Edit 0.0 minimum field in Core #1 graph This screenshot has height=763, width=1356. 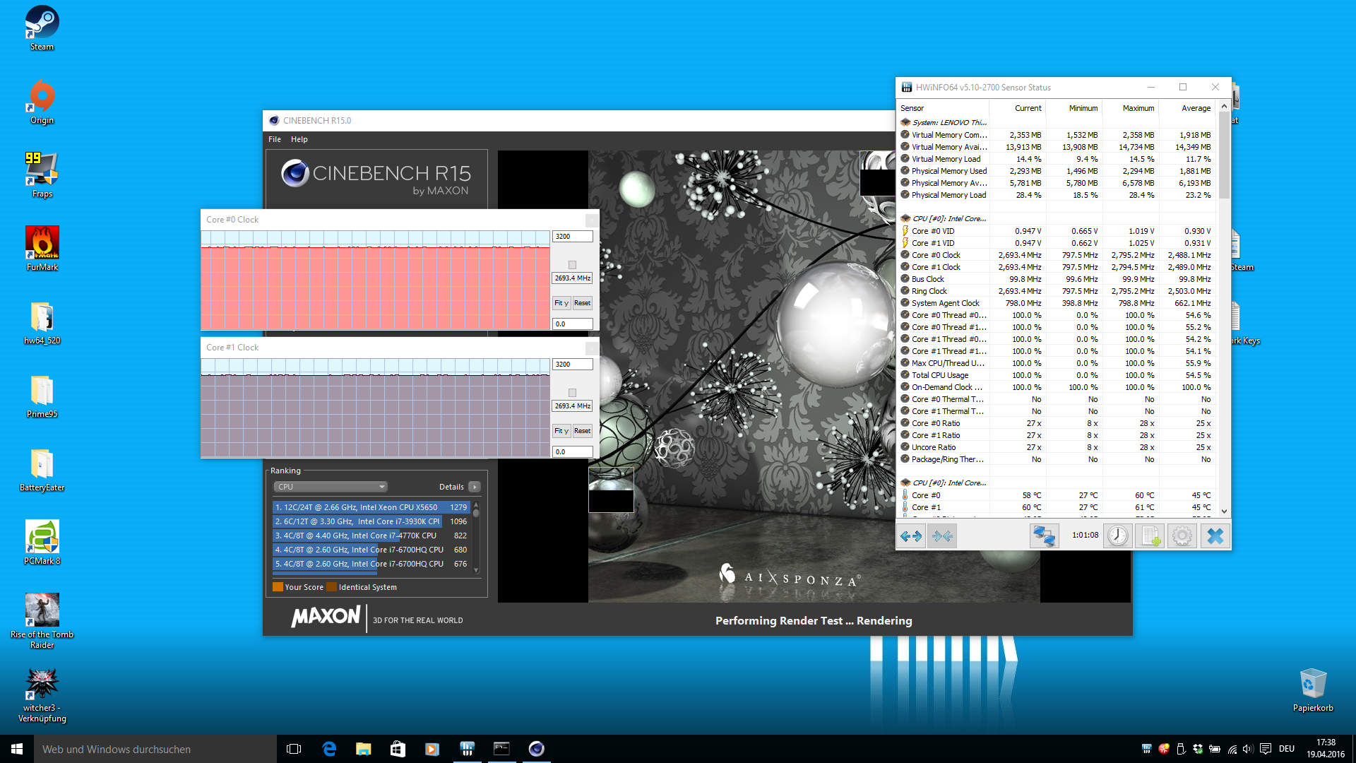(572, 452)
